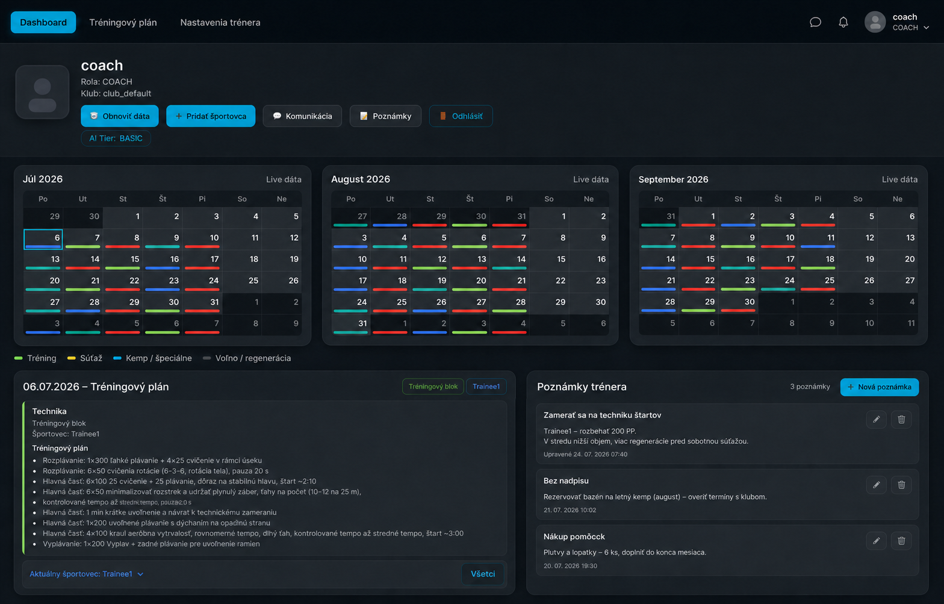Click the 'Poznámky trénera' panel heading
This screenshot has height=604, width=944.
(x=582, y=387)
